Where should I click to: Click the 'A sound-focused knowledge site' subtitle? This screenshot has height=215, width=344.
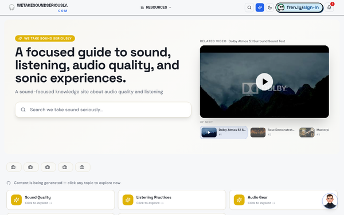(89, 92)
